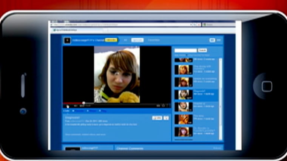Click the yellow Subscribe button
The width and height of the screenshot is (287, 161).
pyautogui.click(x=111, y=40)
